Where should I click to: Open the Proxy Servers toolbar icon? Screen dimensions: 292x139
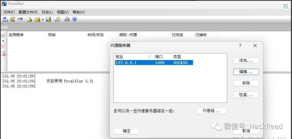click(x=5, y=19)
